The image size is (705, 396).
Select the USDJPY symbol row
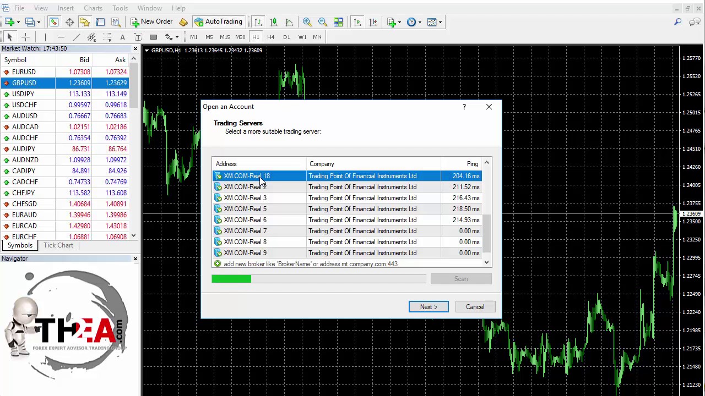pyautogui.click(x=65, y=94)
